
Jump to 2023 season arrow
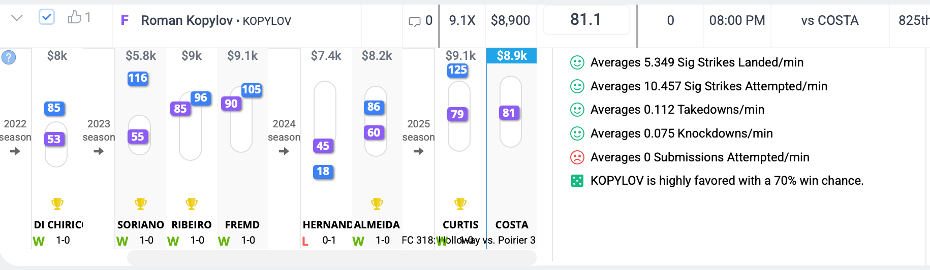99,151
